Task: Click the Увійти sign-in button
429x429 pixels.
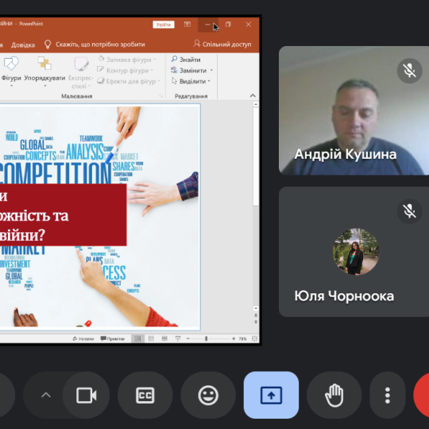Action: tap(164, 25)
